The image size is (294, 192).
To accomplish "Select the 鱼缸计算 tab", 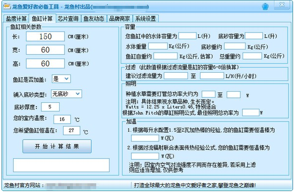I will [x=42, y=18].
